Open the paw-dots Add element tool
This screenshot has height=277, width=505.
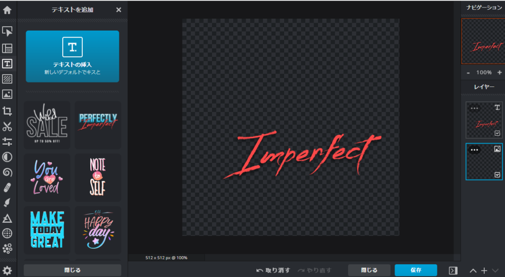pyautogui.click(x=7, y=248)
